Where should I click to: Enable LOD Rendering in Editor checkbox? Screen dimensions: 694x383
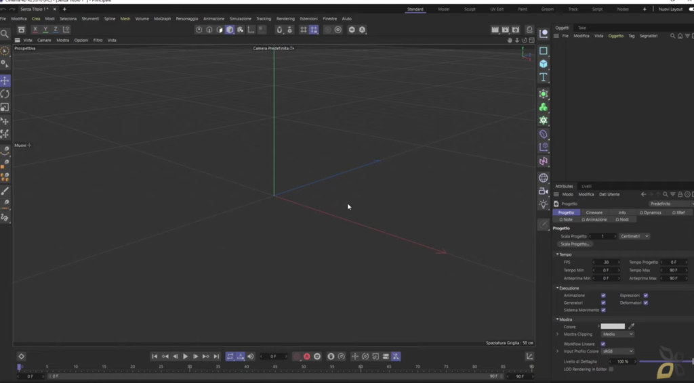[611, 369]
